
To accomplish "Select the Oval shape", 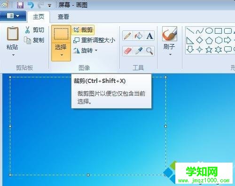I will point(209,31).
